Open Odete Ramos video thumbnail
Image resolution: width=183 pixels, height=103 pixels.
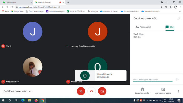(x=33, y=67)
